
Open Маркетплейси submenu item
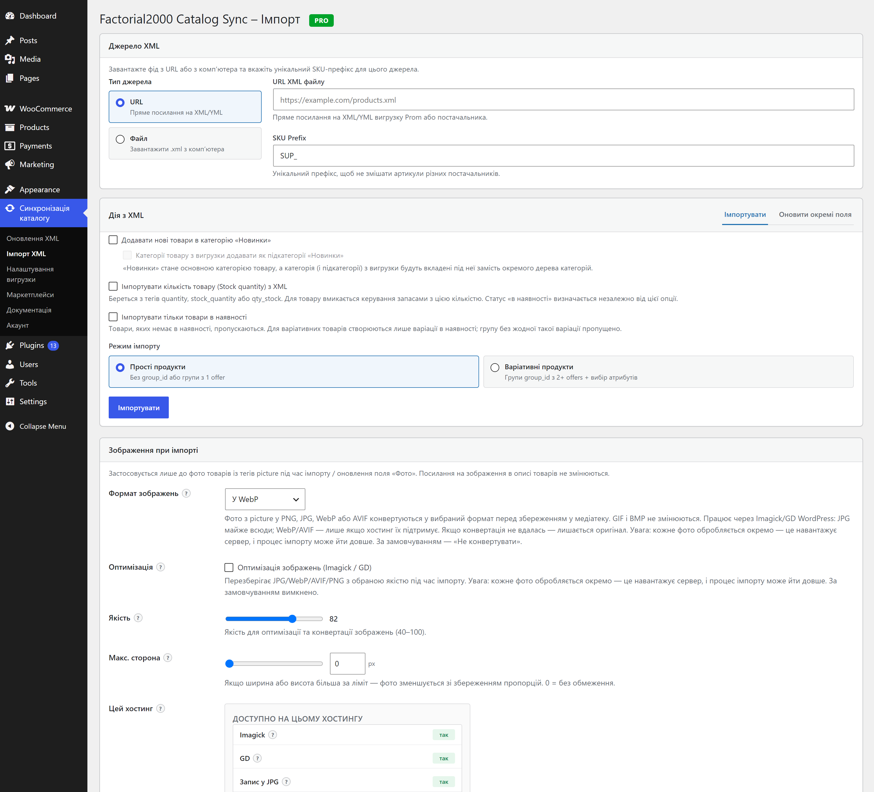point(30,295)
